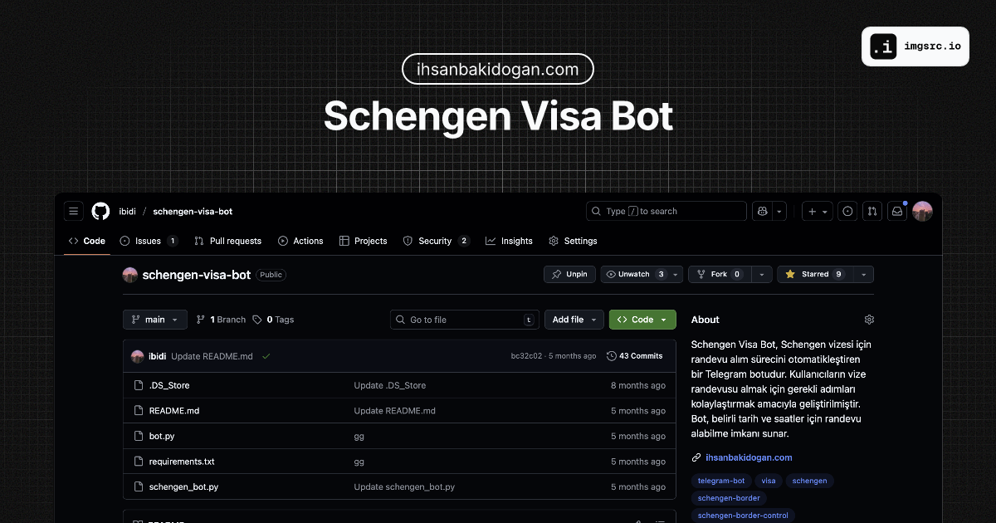
Task: Open the 43 Commits history link
Action: pos(635,356)
